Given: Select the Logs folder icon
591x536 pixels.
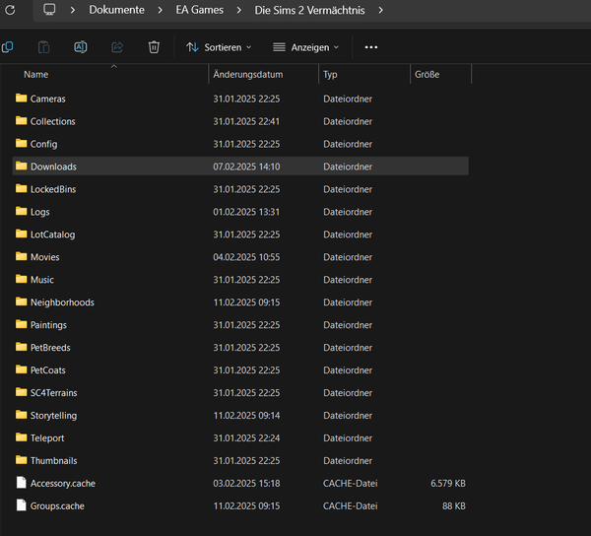Looking at the screenshot, I should (21, 212).
